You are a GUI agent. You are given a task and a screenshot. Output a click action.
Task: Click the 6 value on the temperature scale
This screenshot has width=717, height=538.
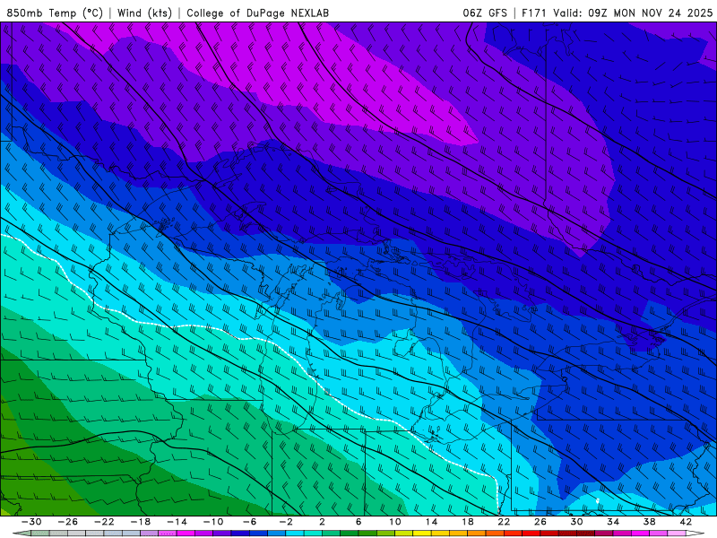358,522
